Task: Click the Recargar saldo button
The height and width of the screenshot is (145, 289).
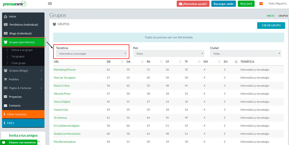Action: click(x=223, y=4)
